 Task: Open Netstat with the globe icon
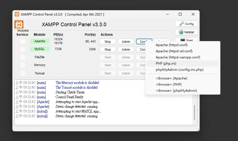point(186,32)
